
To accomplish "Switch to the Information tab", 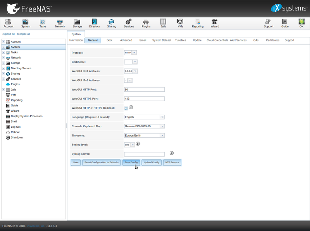I will [76, 40].
